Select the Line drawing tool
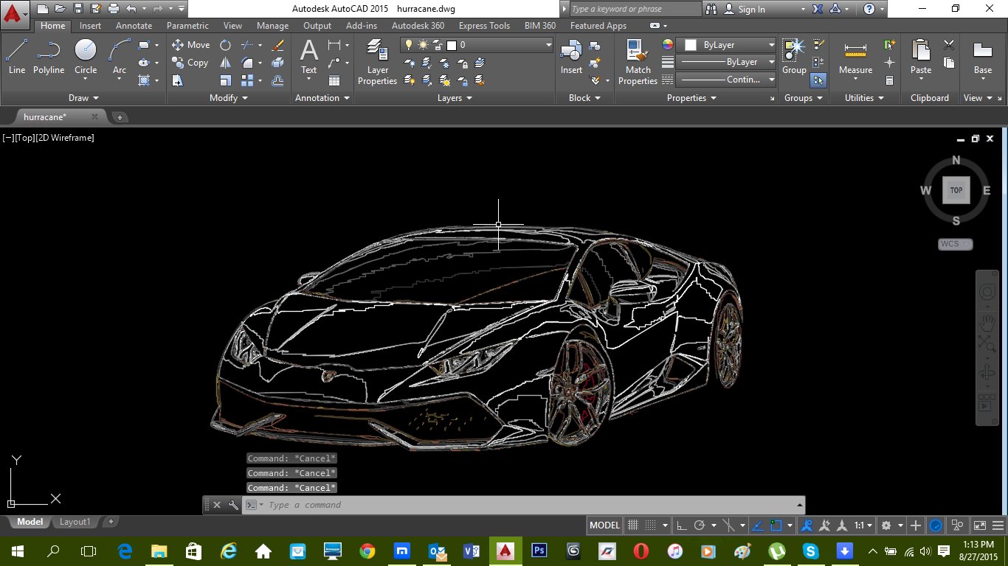1008x566 pixels. coord(16,57)
